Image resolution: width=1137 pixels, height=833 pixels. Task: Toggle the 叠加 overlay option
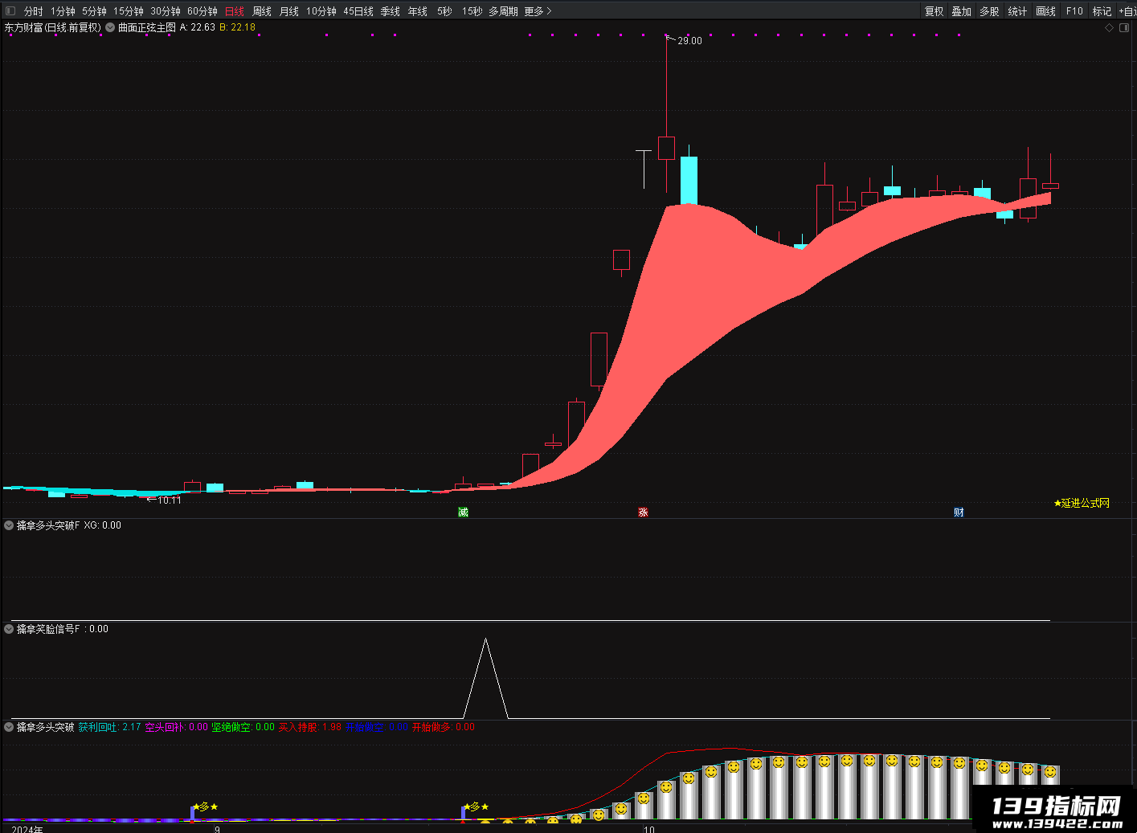(x=961, y=11)
